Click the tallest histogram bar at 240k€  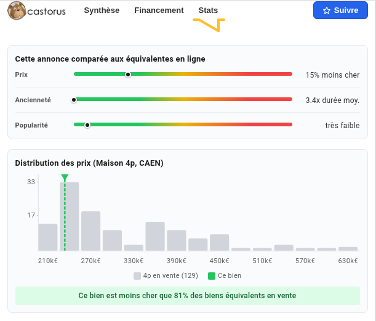pyautogui.click(x=70, y=216)
